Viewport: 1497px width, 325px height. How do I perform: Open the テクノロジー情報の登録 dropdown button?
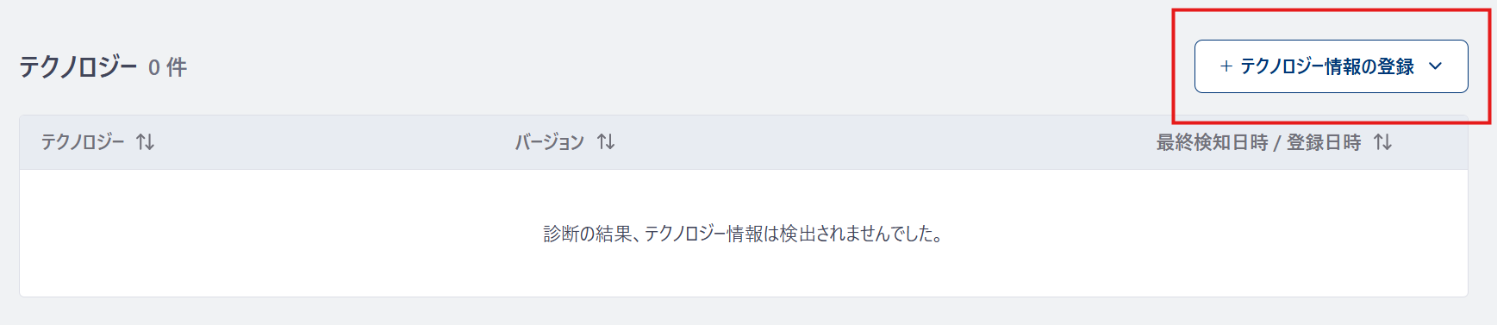pos(1331,66)
